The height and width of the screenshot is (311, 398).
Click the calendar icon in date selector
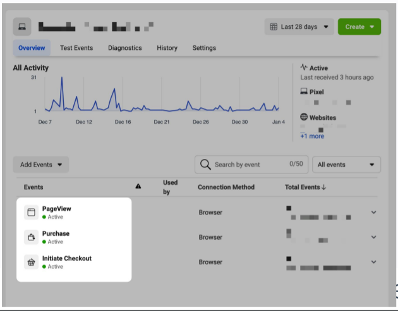pos(274,26)
